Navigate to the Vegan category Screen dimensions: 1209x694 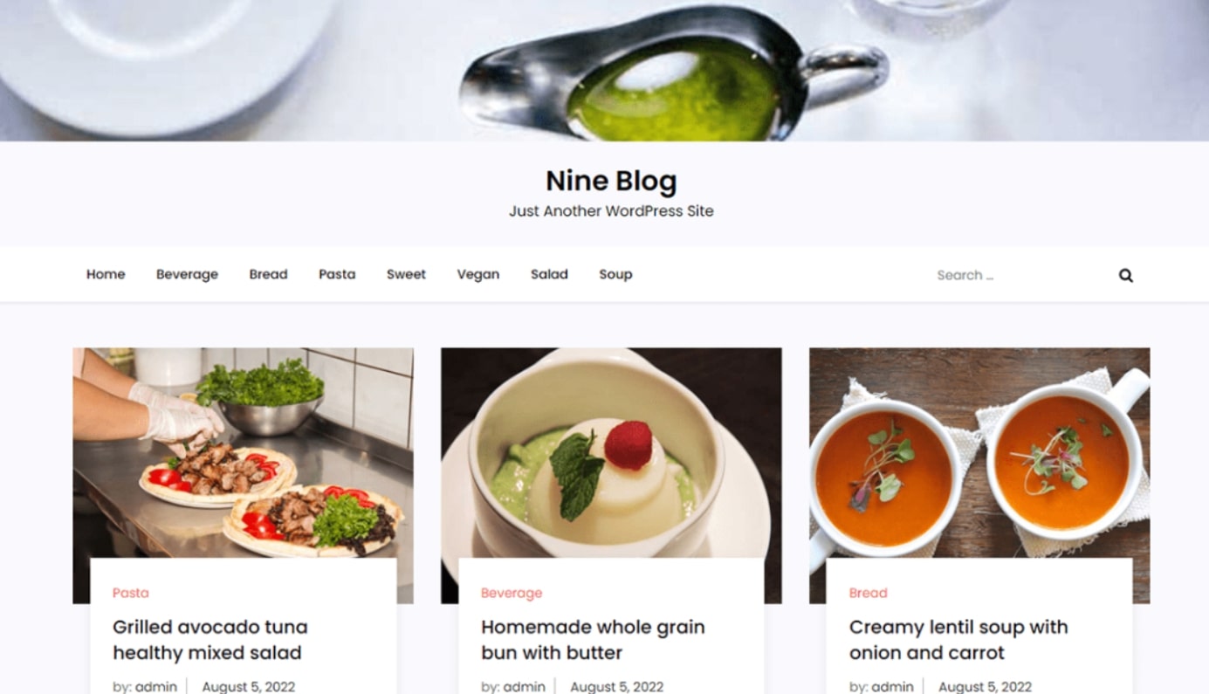(x=478, y=274)
